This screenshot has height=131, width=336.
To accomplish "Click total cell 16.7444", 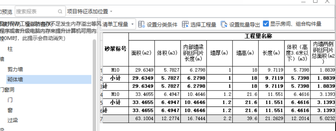I will [193, 119].
